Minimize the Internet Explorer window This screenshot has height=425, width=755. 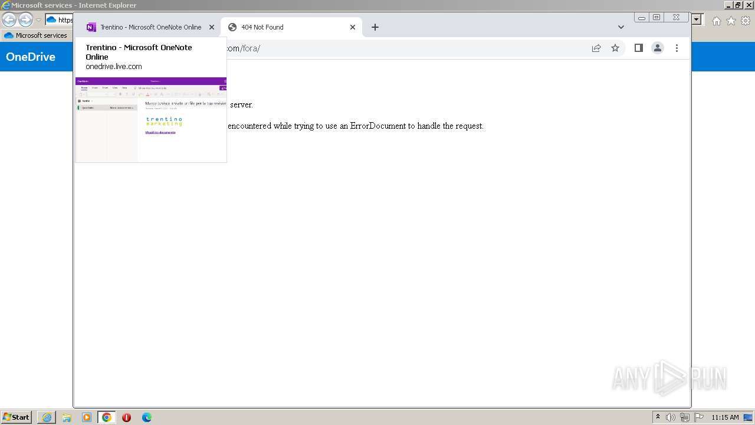pos(728,5)
